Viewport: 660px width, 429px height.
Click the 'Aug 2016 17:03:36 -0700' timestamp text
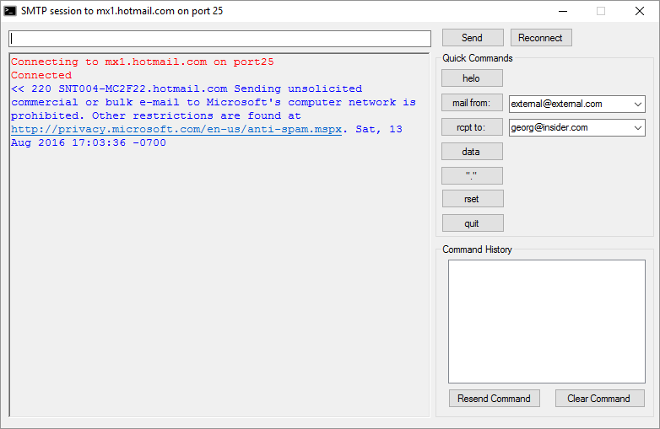89,142
